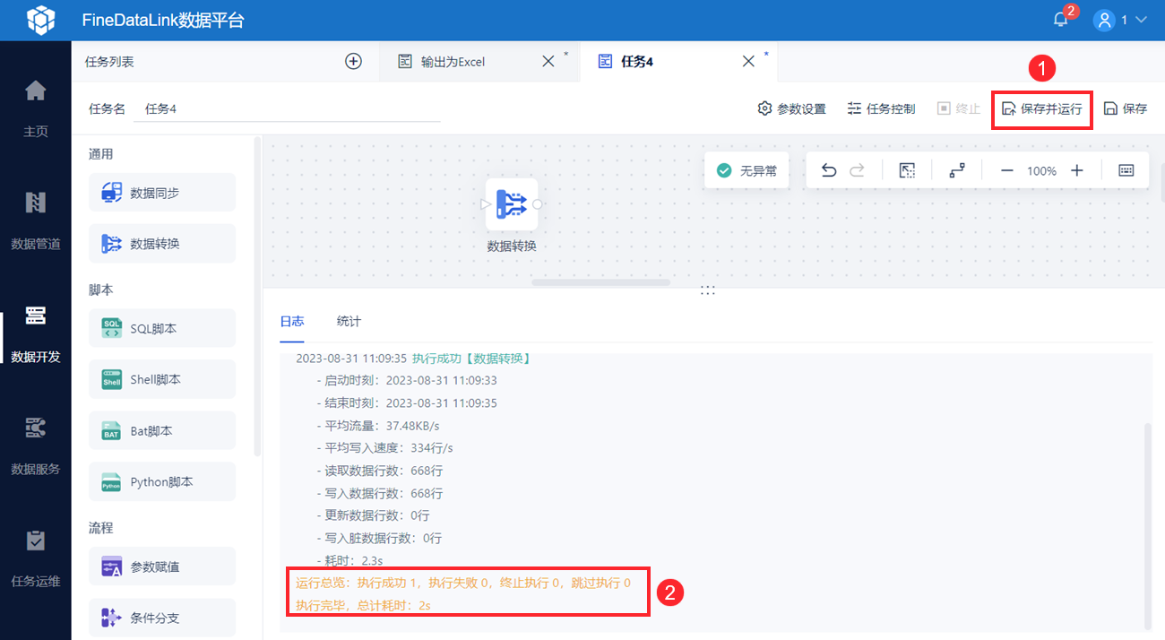Open 任务运维 in the sidebar
Screen dimensions: 1165x640
click(36, 558)
